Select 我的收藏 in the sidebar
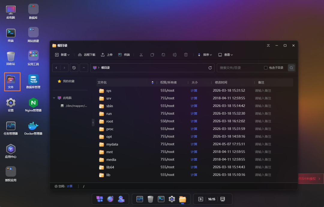This screenshot has height=207, width=324. click(66, 81)
